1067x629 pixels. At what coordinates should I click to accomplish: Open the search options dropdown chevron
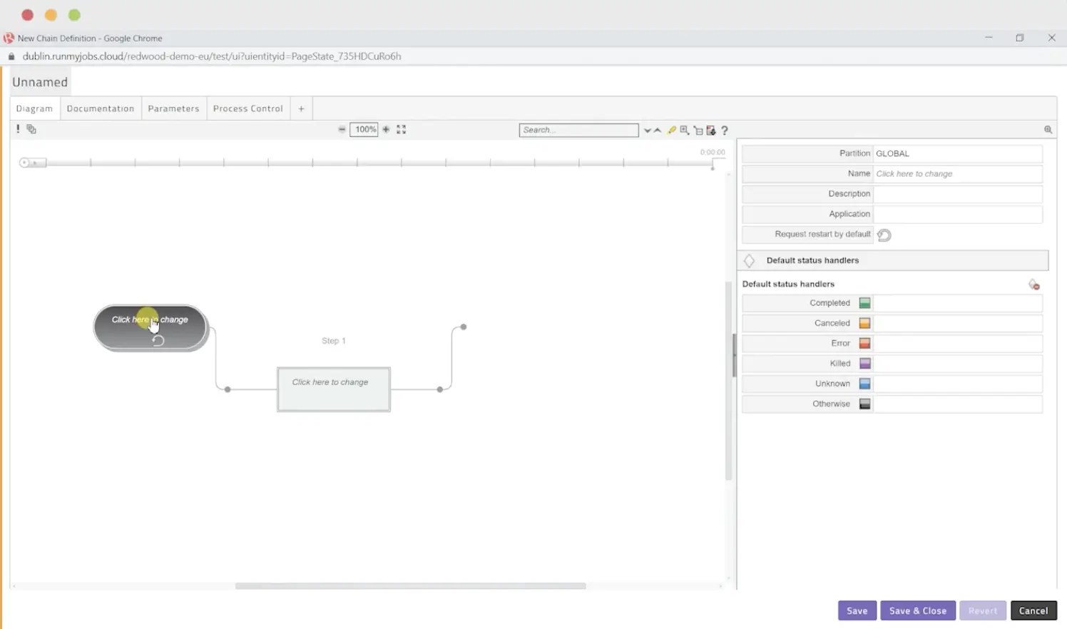(646, 131)
